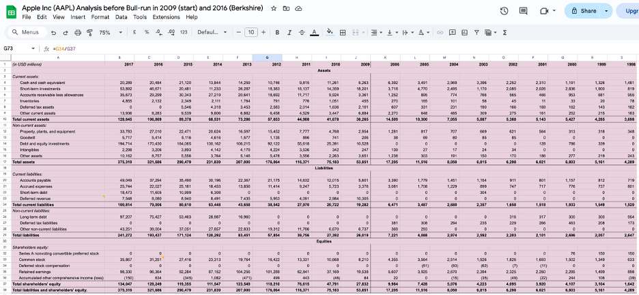Start a Meet call with camera icon
The image size is (639, 295).
(x=543, y=11)
